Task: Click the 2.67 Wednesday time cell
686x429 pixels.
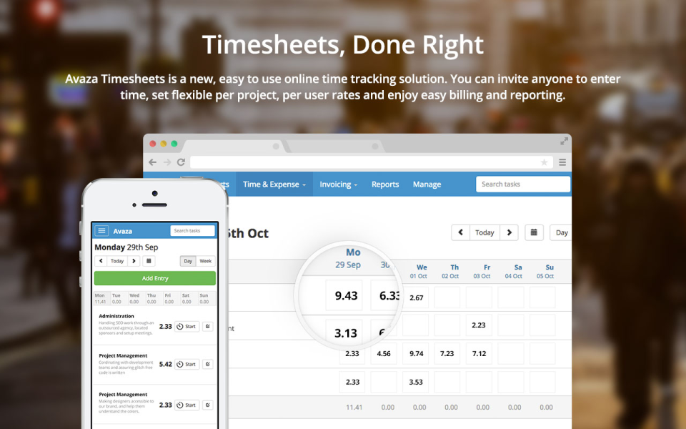Action: pyautogui.click(x=416, y=297)
